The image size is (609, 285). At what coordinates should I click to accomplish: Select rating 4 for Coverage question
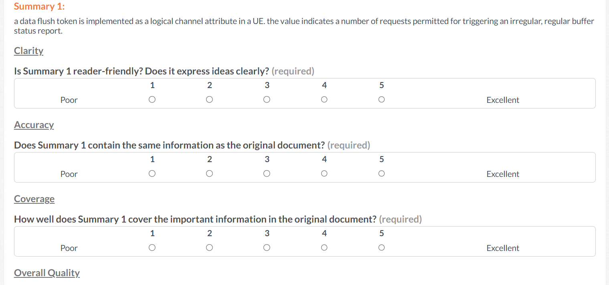click(324, 248)
